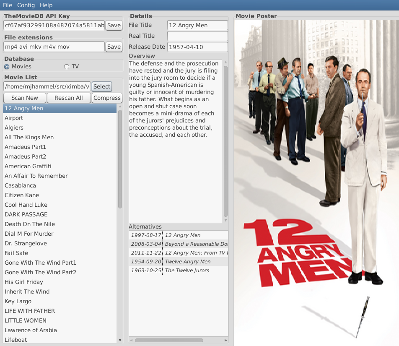Image resolution: width=399 pixels, height=346 pixels.
Task: Select Key Largo in the list
Action: click(x=60, y=302)
